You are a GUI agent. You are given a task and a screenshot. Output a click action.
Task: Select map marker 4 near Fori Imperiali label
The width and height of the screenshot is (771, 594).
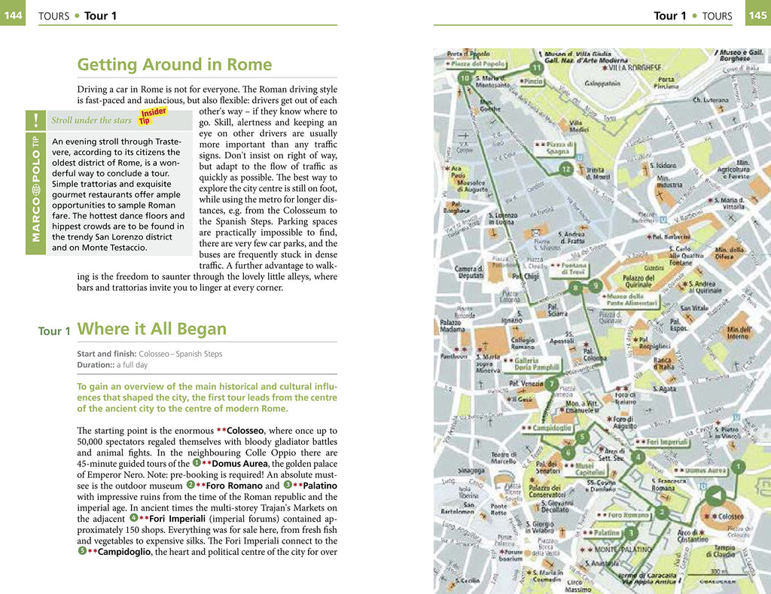point(637,457)
